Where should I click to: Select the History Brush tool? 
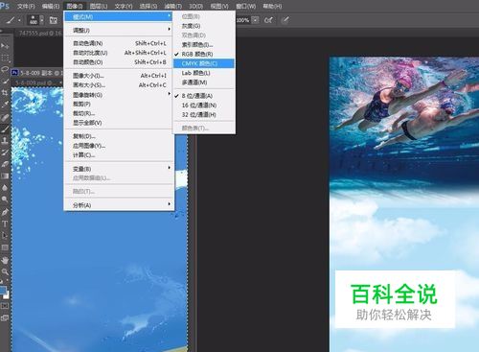5,153
